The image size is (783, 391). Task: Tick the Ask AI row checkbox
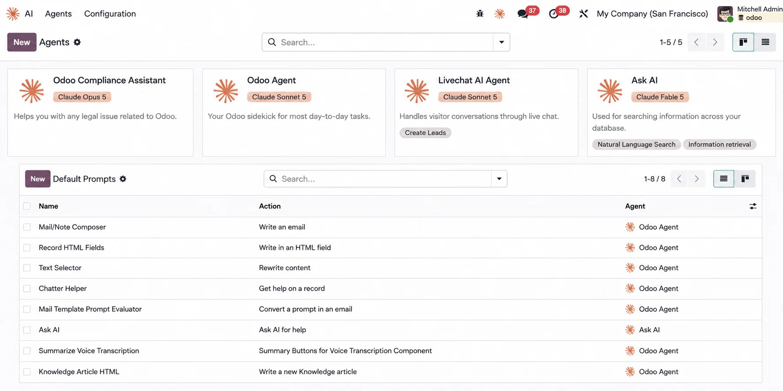(27, 330)
